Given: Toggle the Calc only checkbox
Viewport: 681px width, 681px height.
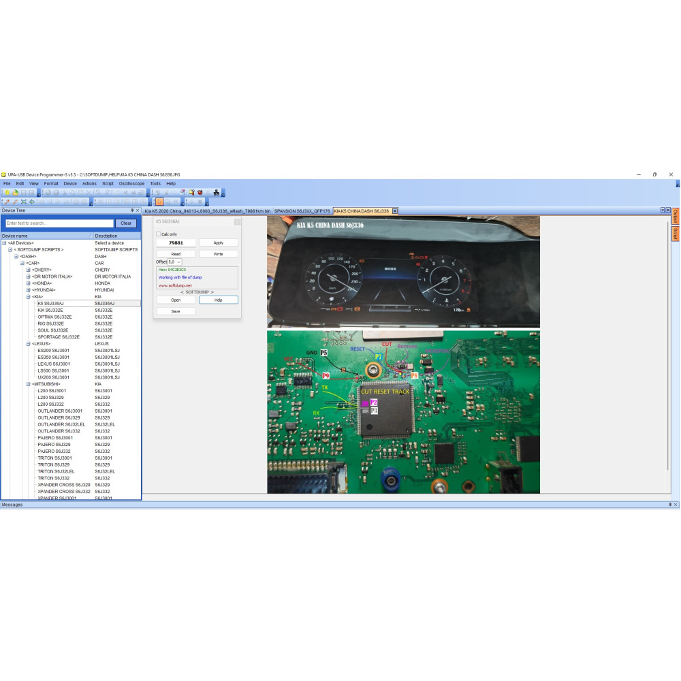Looking at the screenshot, I should (x=159, y=234).
